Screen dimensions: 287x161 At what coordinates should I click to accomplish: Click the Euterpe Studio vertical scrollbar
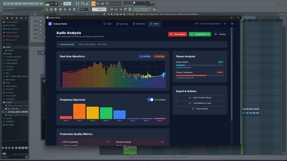(x=232, y=74)
